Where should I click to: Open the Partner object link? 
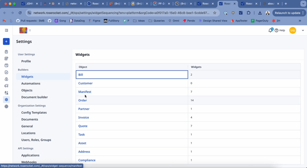pos(84,109)
